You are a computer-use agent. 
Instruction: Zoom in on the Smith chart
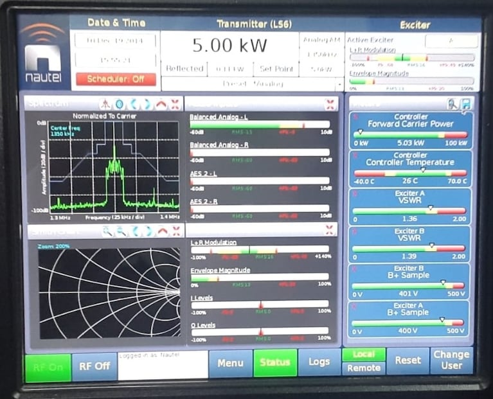[x=107, y=231]
